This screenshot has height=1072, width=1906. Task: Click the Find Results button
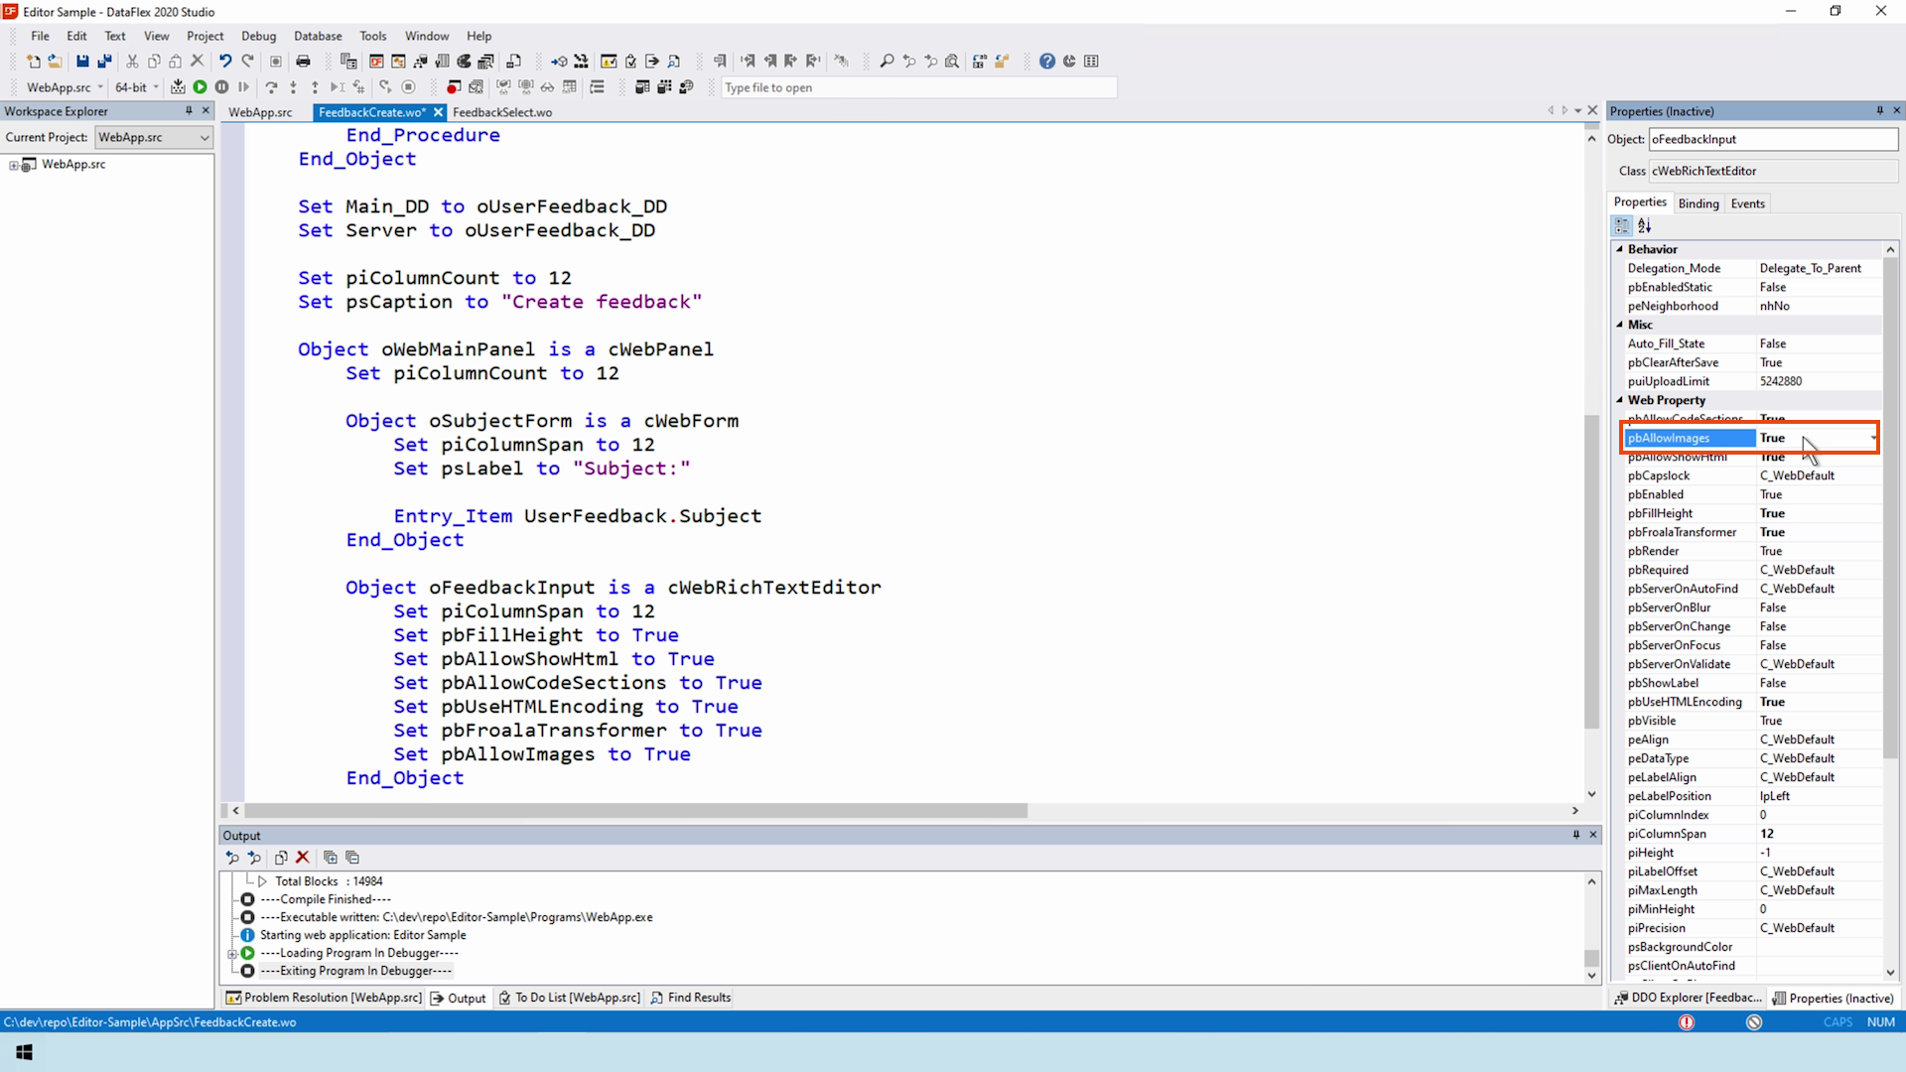tap(691, 998)
